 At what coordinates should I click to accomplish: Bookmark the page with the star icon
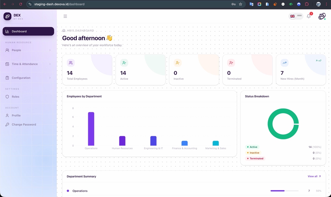coord(240,4)
